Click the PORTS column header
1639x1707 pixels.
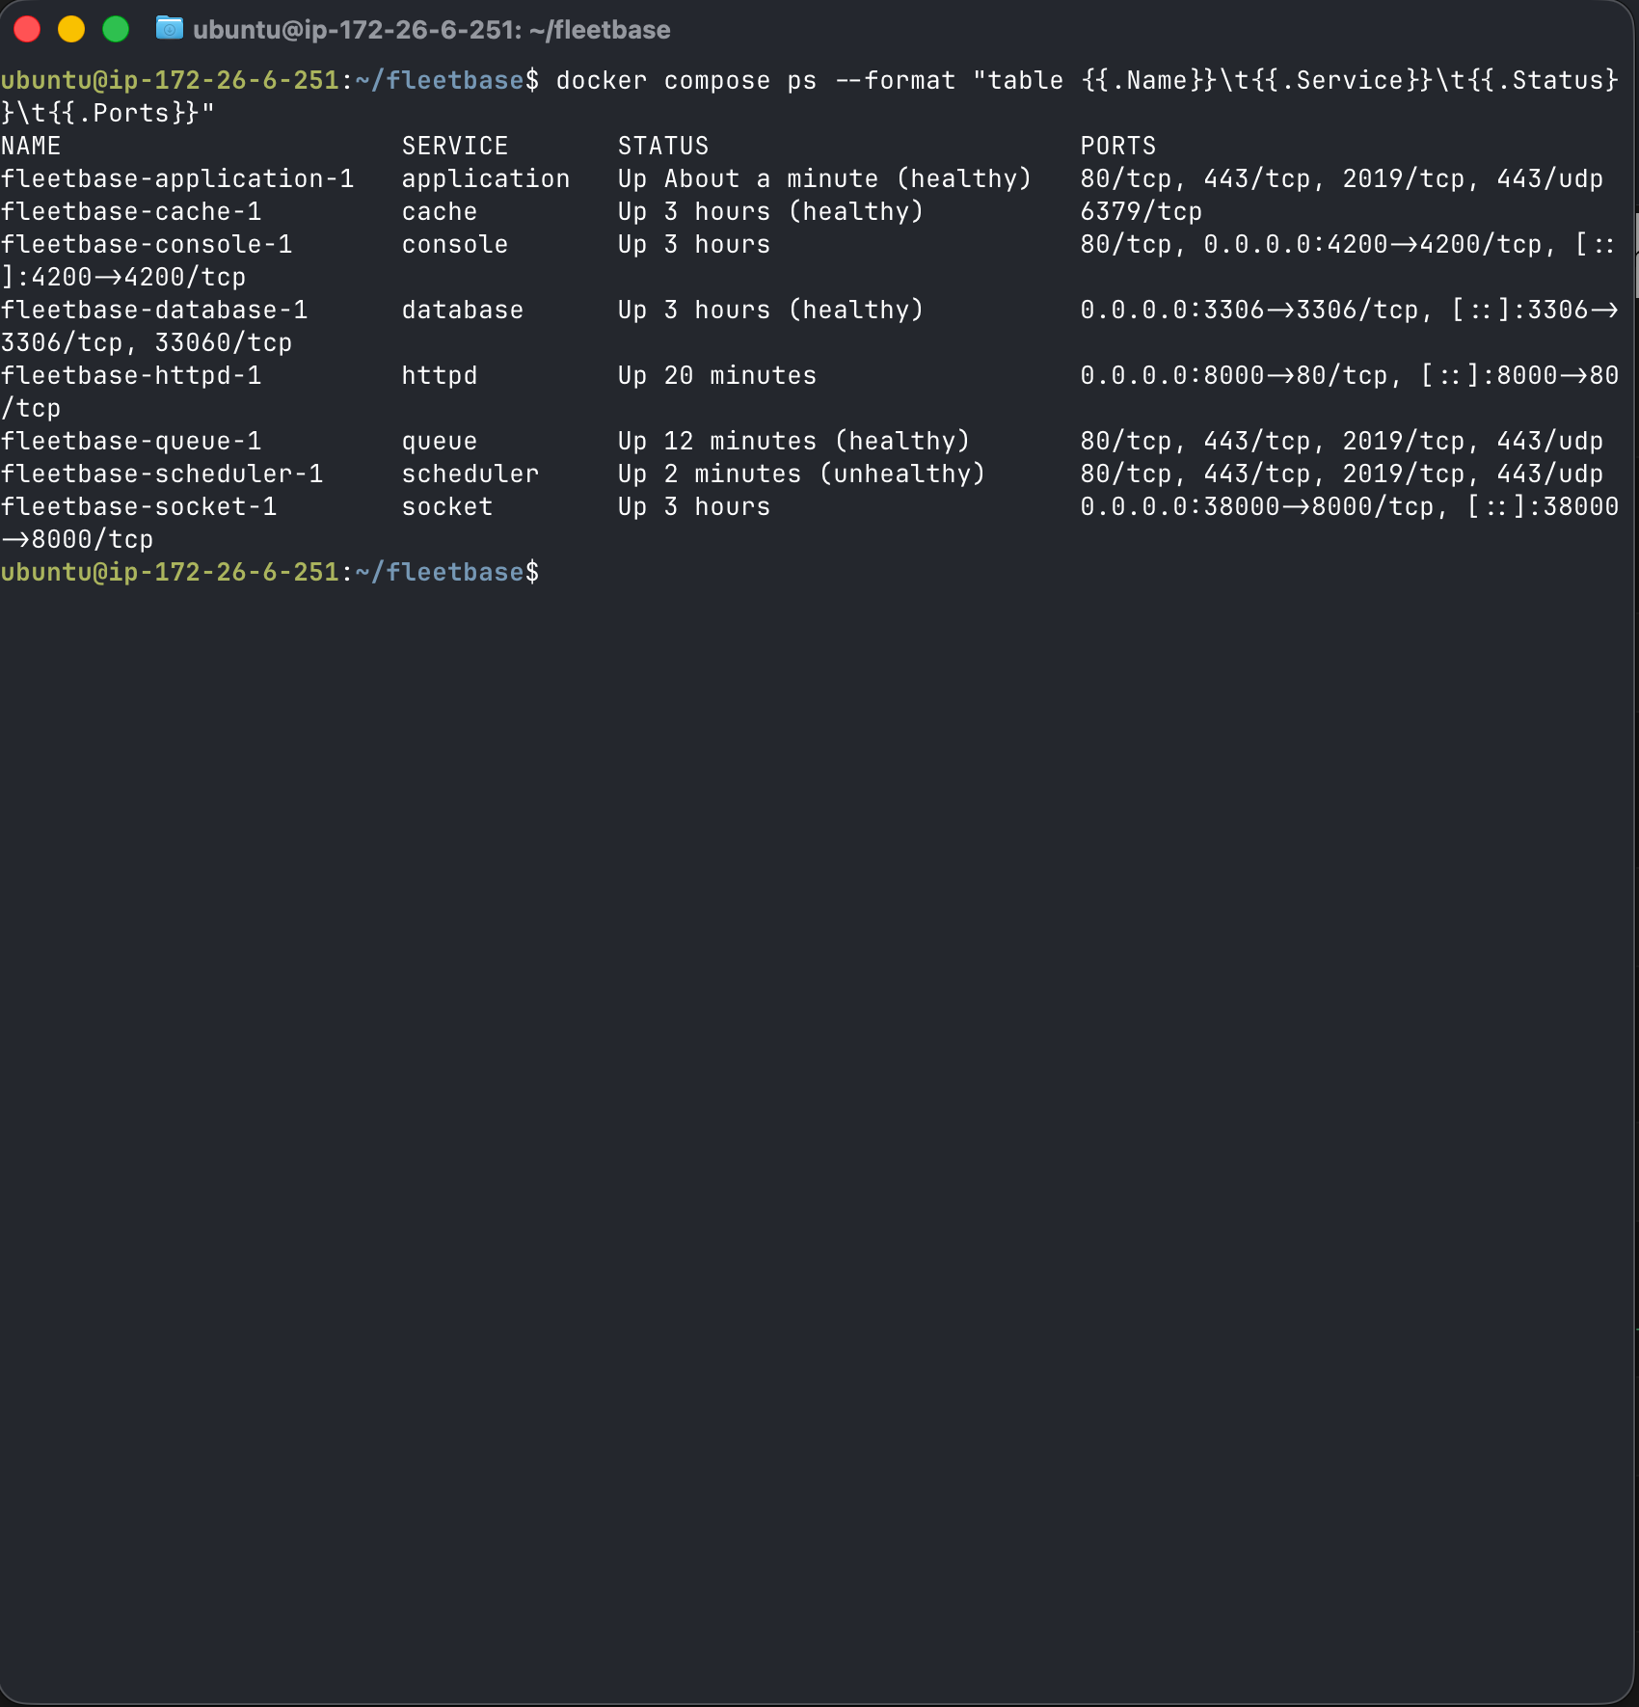click(1118, 146)
